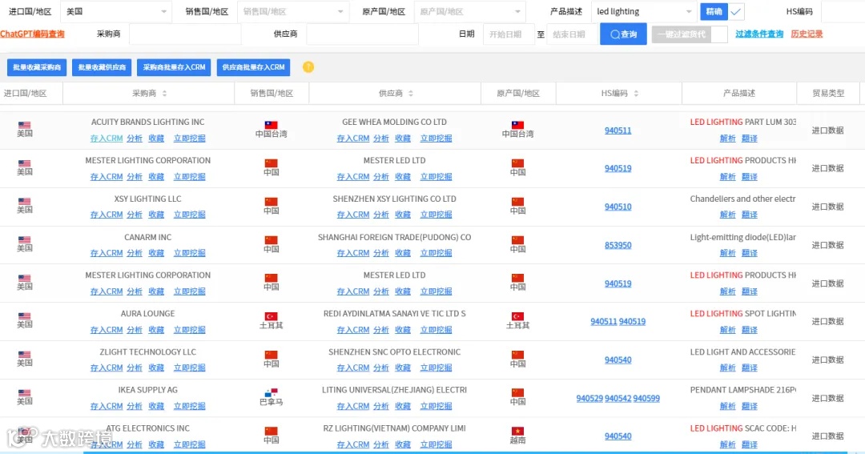Image resolution: width=865 pixels, height=454 pixels.
Task: Click HS code 853950 for CANARM INC row
Action: (x=618, y=246)
